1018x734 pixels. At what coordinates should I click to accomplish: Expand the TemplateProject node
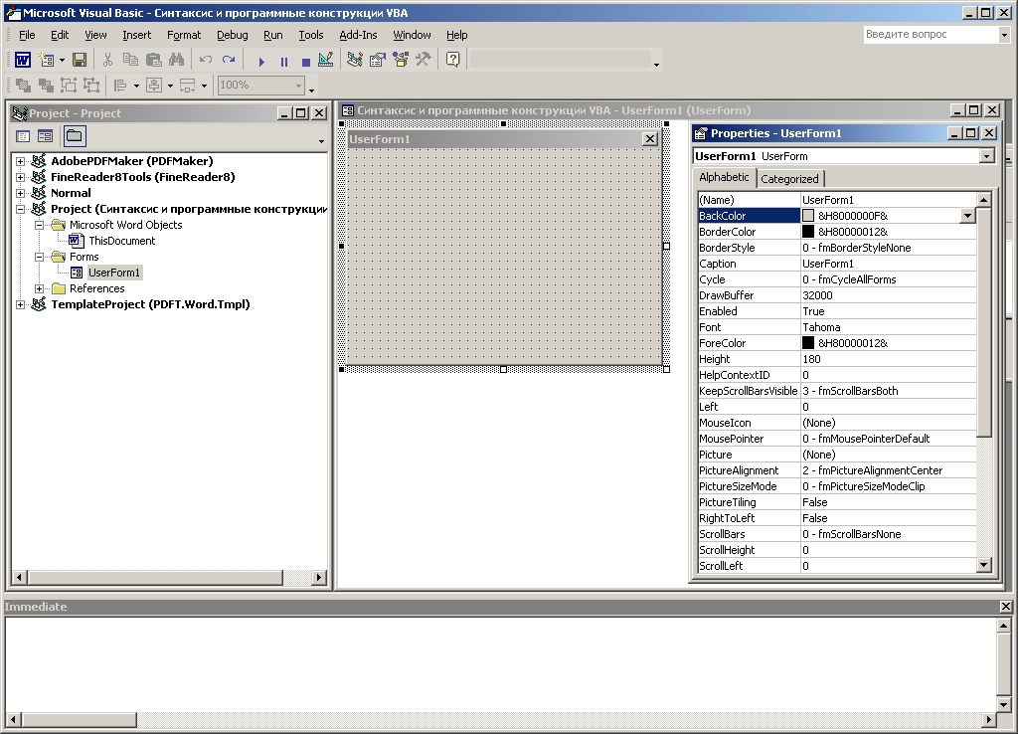coord(20,304)
